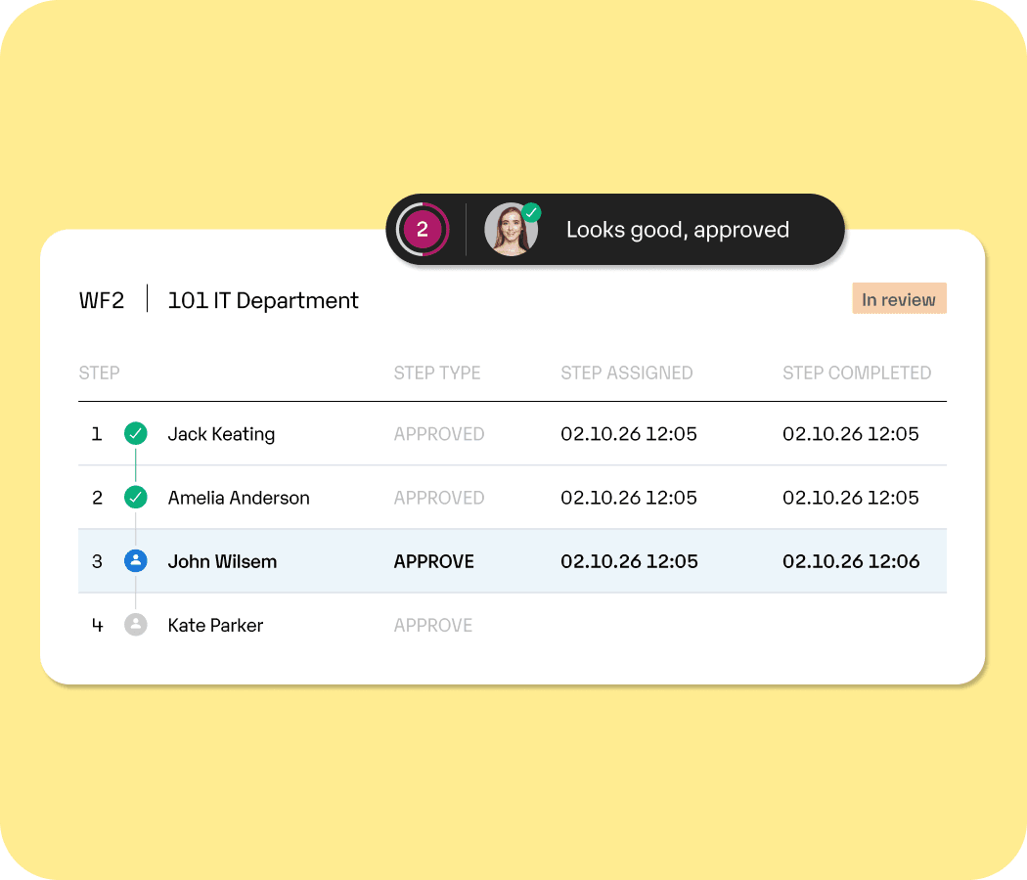
Task: Switch to the WF2 workflow tab
Action: [x=102, y=299]
